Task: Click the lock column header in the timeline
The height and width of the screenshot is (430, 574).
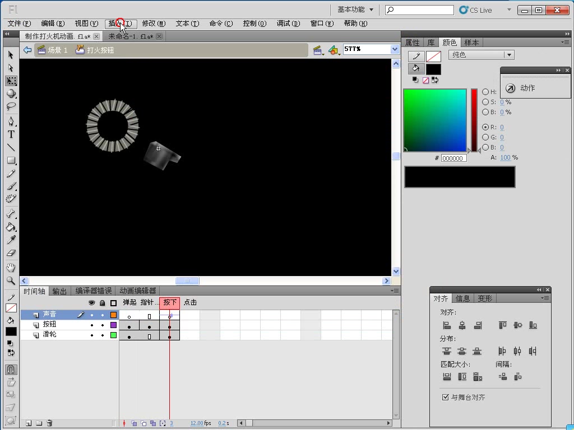Action: [x=103, y=302]
